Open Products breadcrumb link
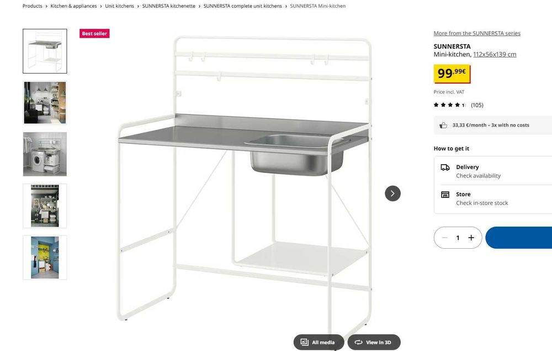The image size is (552, 351). 33,6
